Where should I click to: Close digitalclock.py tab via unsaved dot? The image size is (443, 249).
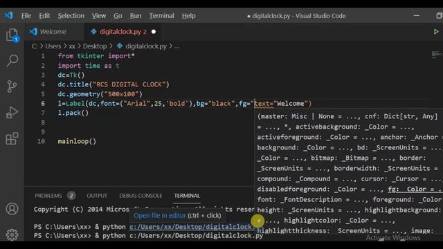point(154,32)
